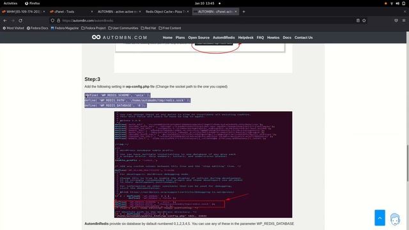Click the browser forward arrow
Screen dimensions: 409x230
[13, 20]
